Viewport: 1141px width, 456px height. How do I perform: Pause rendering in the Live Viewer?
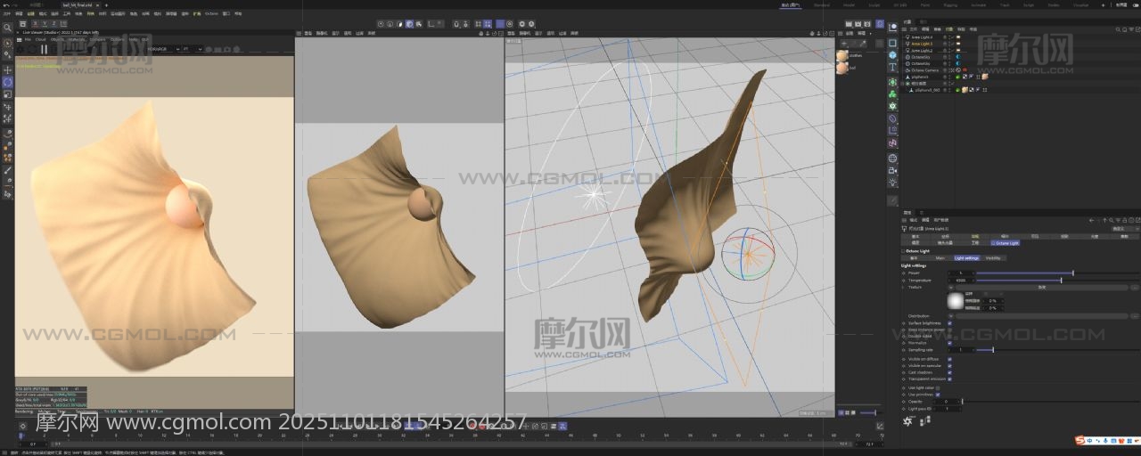[x=44, y=49]
